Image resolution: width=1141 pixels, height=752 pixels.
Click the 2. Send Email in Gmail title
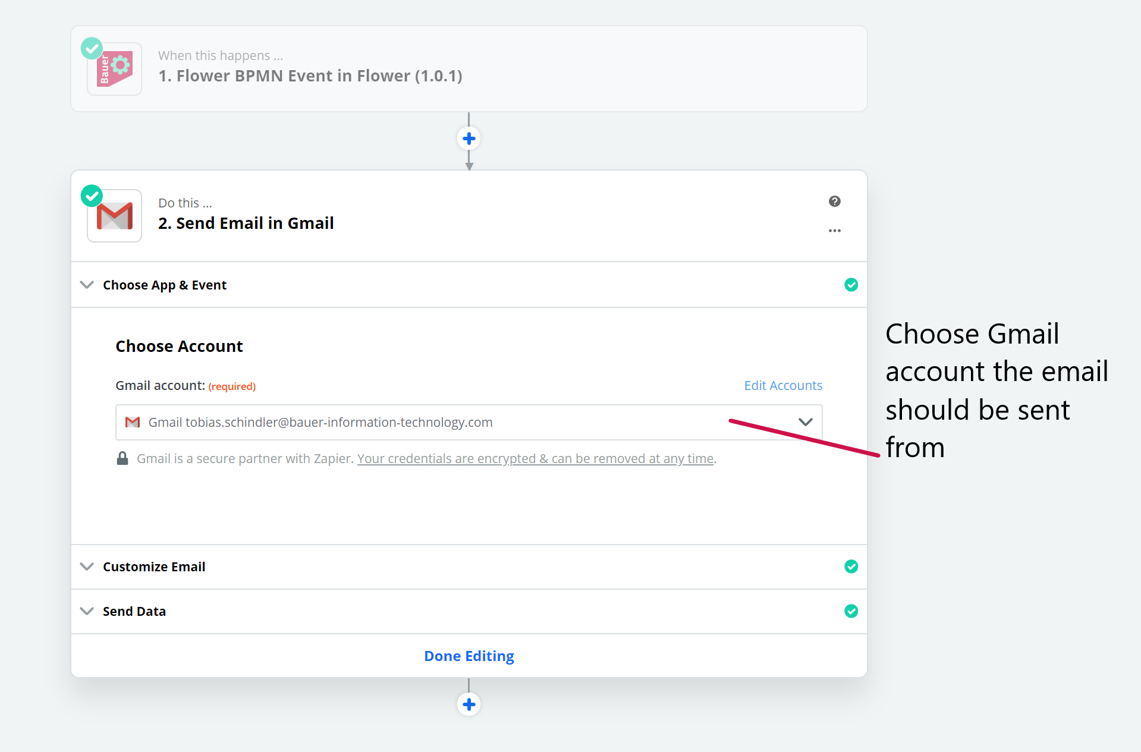click(246, 223)
